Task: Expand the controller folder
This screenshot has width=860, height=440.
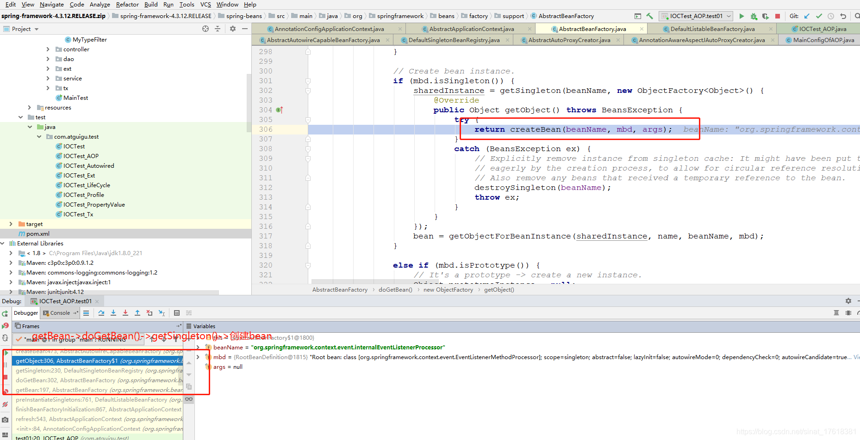Action: coord(48,49)
